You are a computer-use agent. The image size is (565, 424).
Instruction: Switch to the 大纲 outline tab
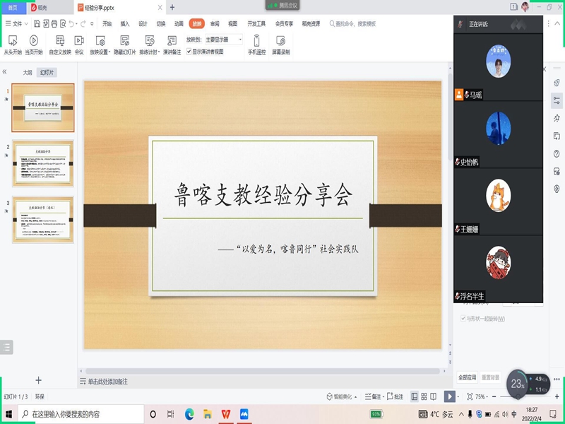(28, 72)
